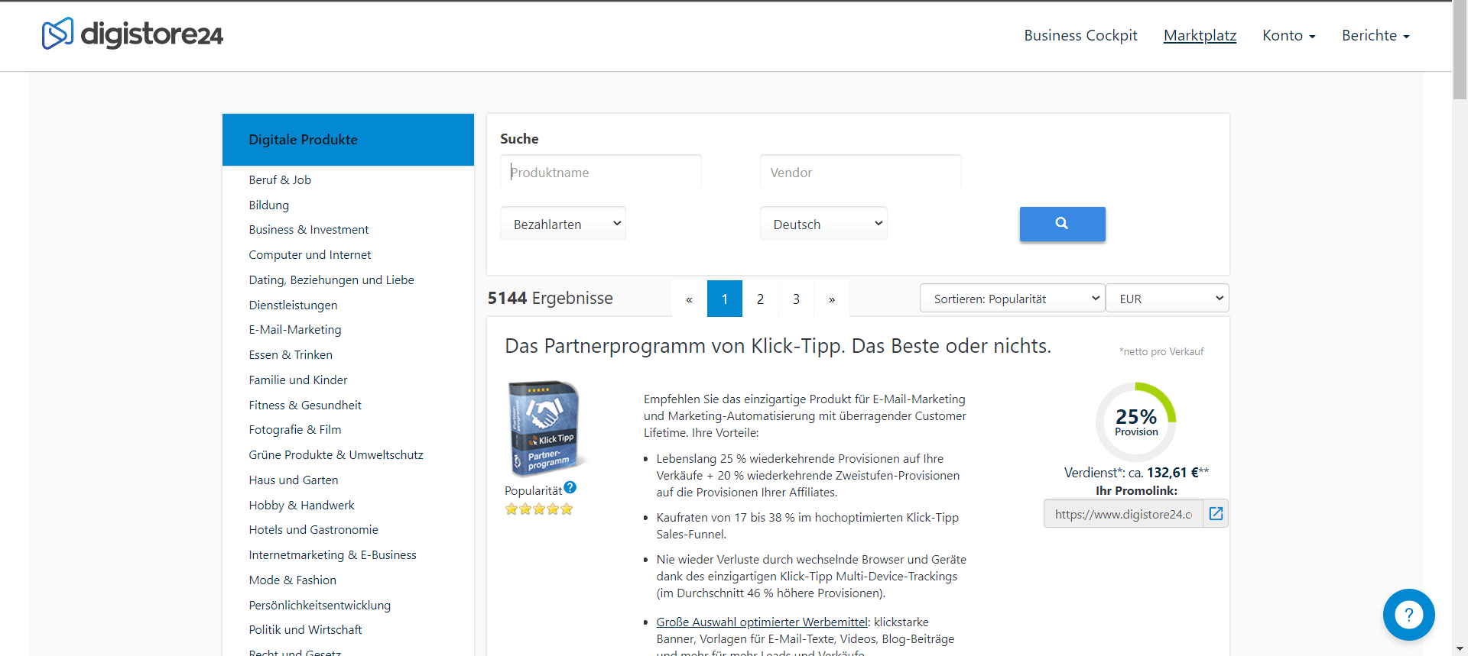Expand the Berichte menu
Screen dimensions: 1468x656
coord(1375,35)
